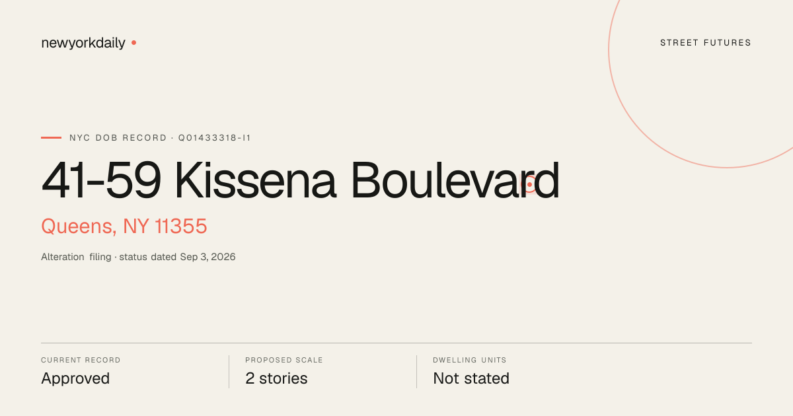Click the newyorkdaily logo text
This screenshot has width=793, height=416.
(x=83, y=43)
